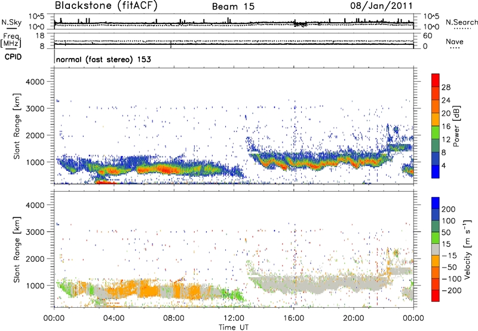Click the 'Velocity [m s-1]' color bar label
This screenshot has width=478, height=331.
(x=468, y=249)
